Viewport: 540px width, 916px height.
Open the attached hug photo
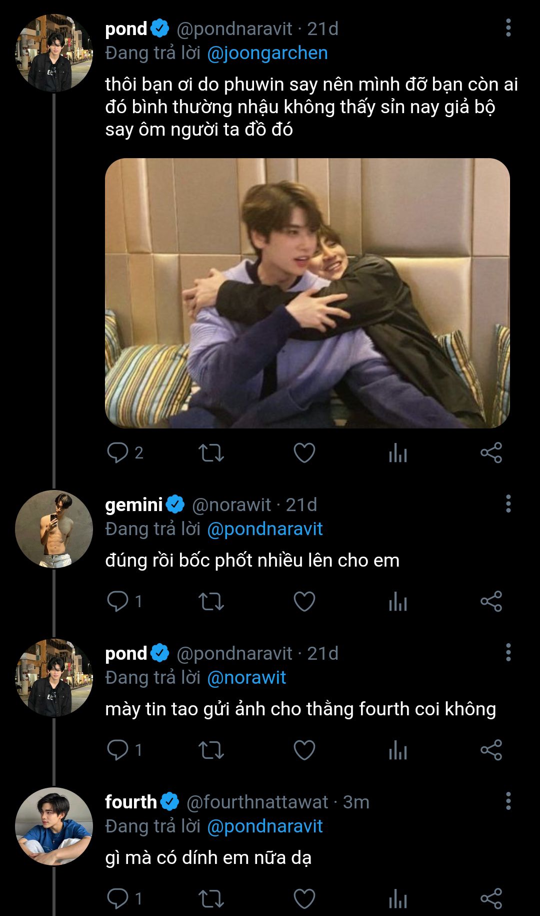[x=307, y=293]
